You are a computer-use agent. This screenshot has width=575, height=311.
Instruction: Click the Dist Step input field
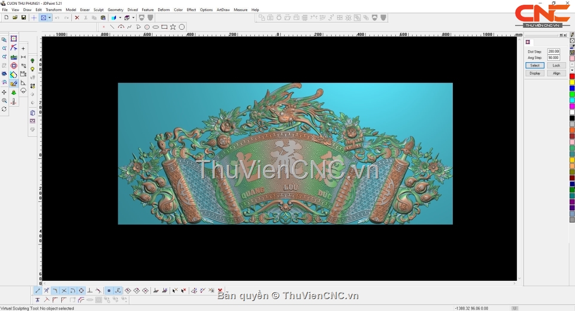tap(553, 51)
